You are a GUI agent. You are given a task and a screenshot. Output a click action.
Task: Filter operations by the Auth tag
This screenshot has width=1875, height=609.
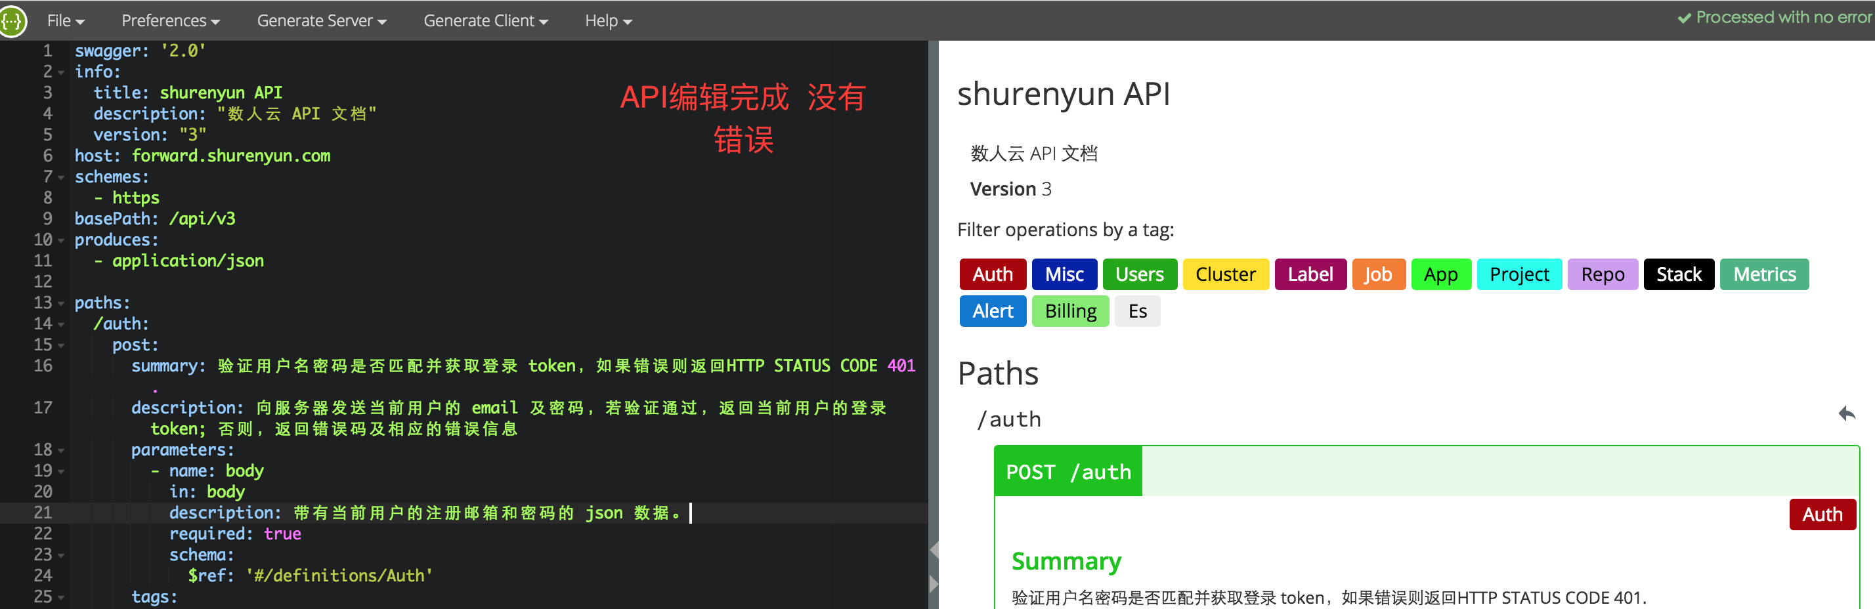pos(993,274)
